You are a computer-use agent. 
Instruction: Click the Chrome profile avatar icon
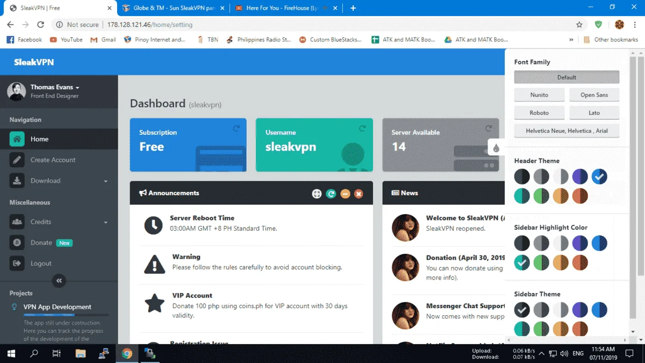click(619, 25)
